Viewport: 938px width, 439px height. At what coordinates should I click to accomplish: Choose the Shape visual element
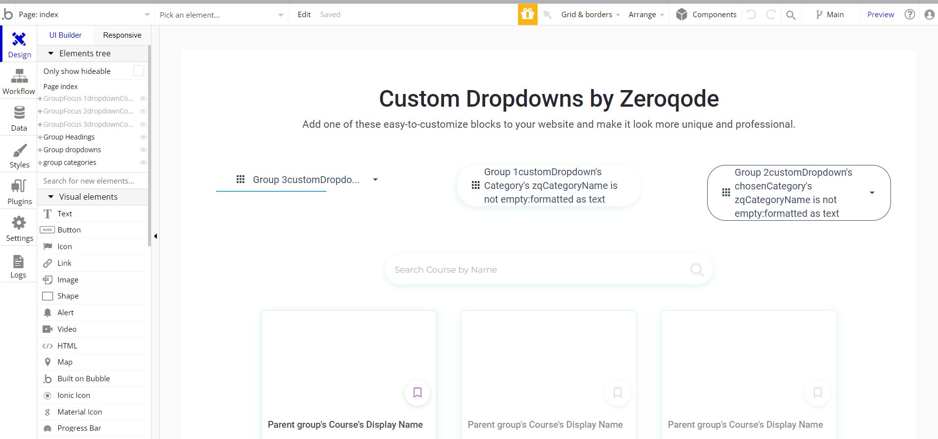click(93, 296)
